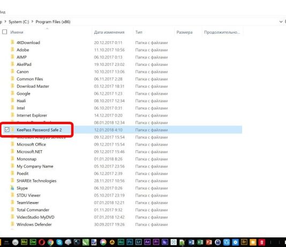This screenshot has height=247, width=286.
Task: Select the Common Files folder
Action: tap(30, 79)
